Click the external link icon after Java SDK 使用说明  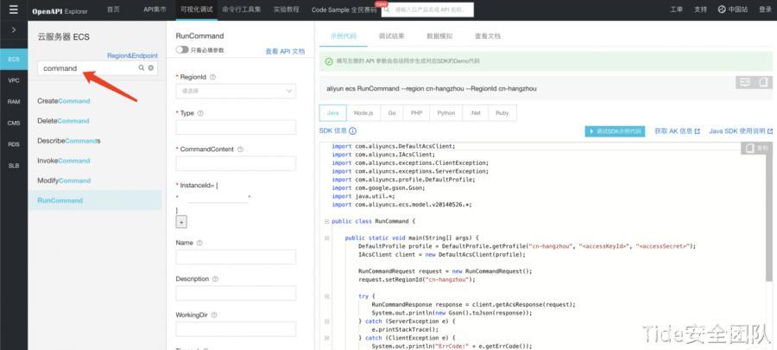pyautogui.click(x=769, y=131)
